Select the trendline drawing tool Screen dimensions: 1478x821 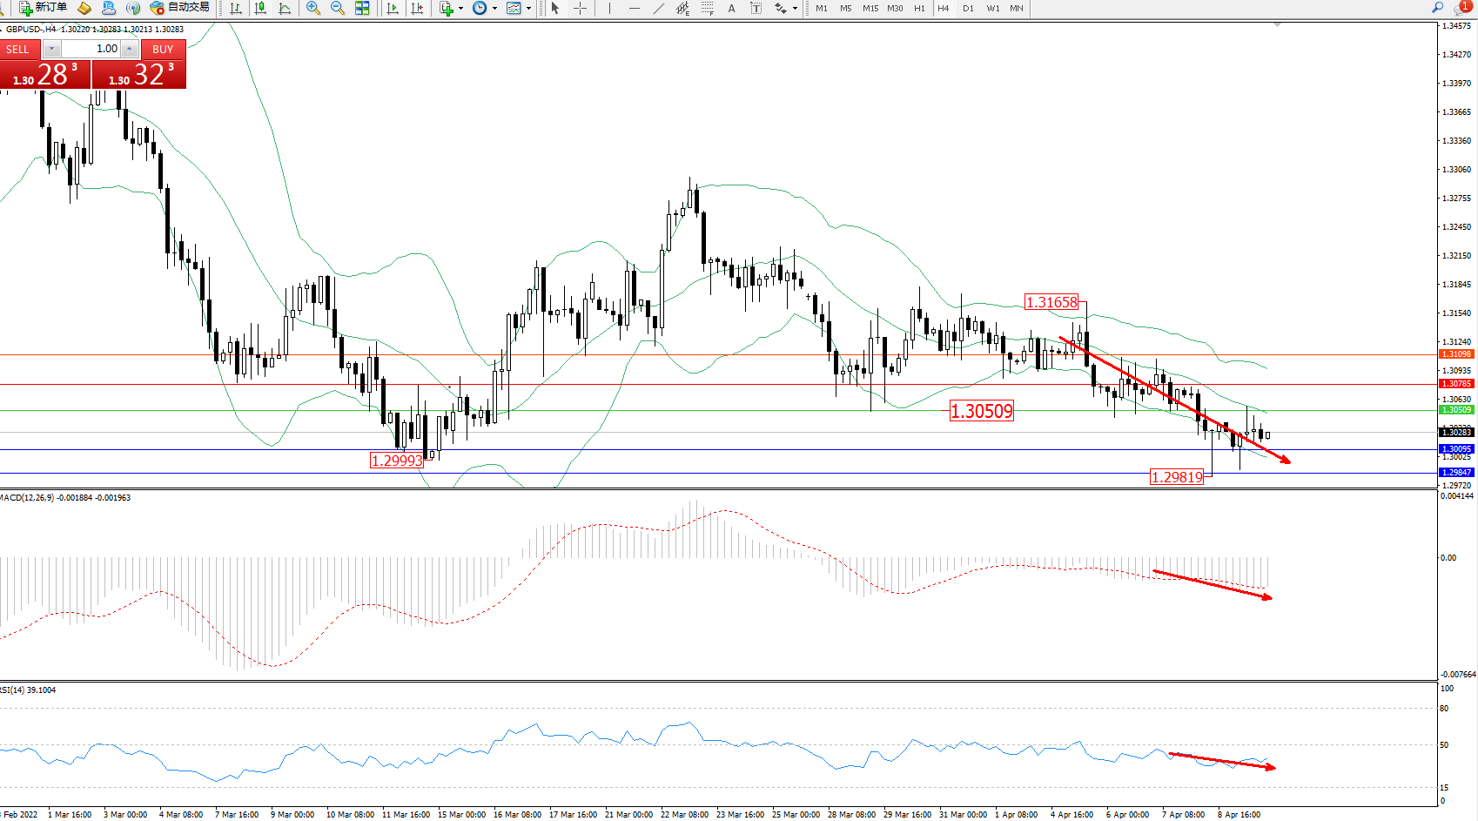(659, 8)
